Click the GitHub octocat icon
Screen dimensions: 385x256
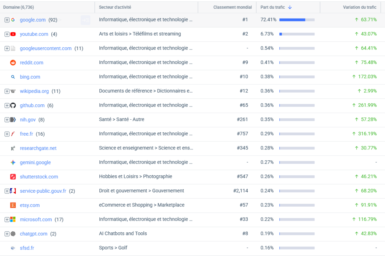click(x=13, y=106)
